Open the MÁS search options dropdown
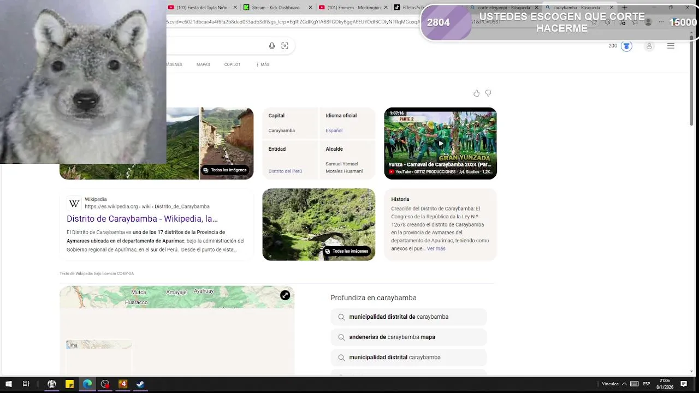699x393 pixels. click(x=263, y=64)
